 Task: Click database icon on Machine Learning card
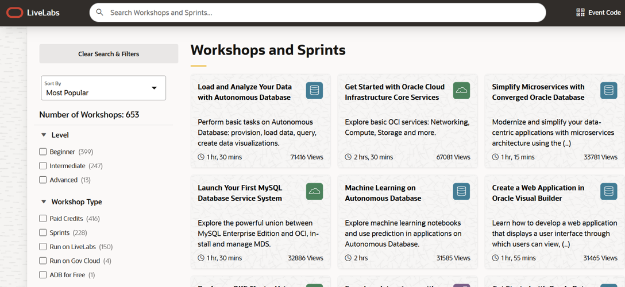tap(461, 192)
